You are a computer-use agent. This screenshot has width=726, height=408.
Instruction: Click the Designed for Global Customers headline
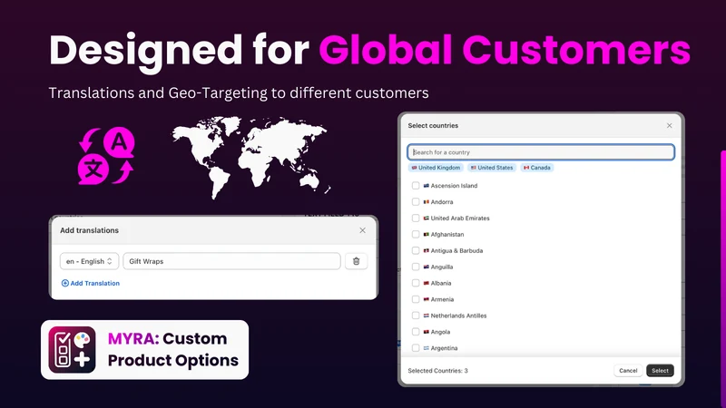tap(369, 50)
